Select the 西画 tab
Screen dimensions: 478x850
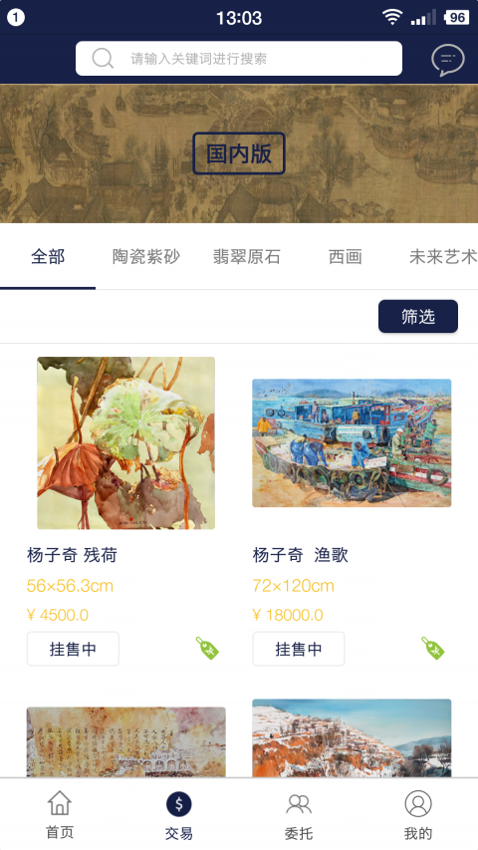point(346,257)
